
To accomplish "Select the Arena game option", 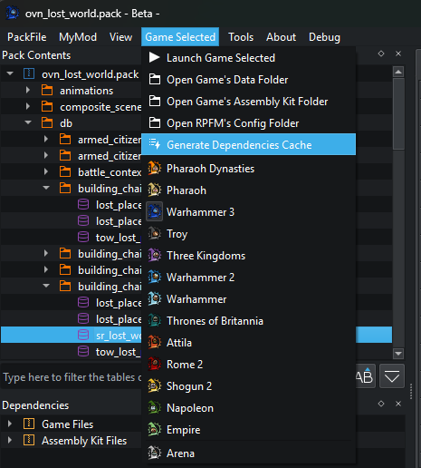I will tap(180, 453).
